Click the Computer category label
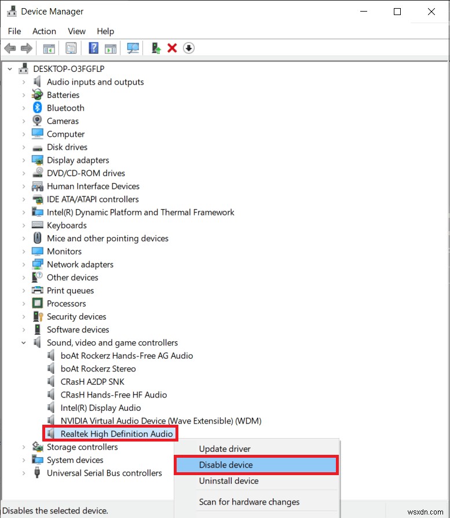Viewport: 450px width, 518px height. (65, 134)
